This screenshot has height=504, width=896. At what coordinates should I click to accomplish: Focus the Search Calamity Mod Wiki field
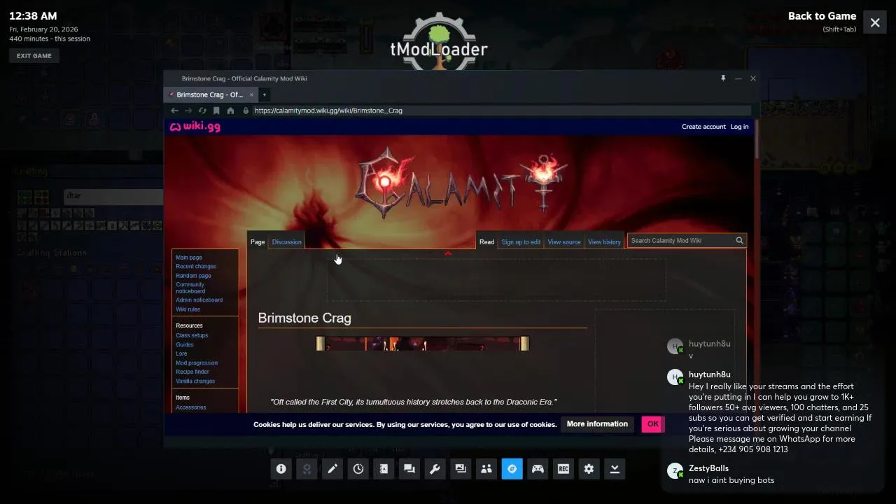pos(681,241)
